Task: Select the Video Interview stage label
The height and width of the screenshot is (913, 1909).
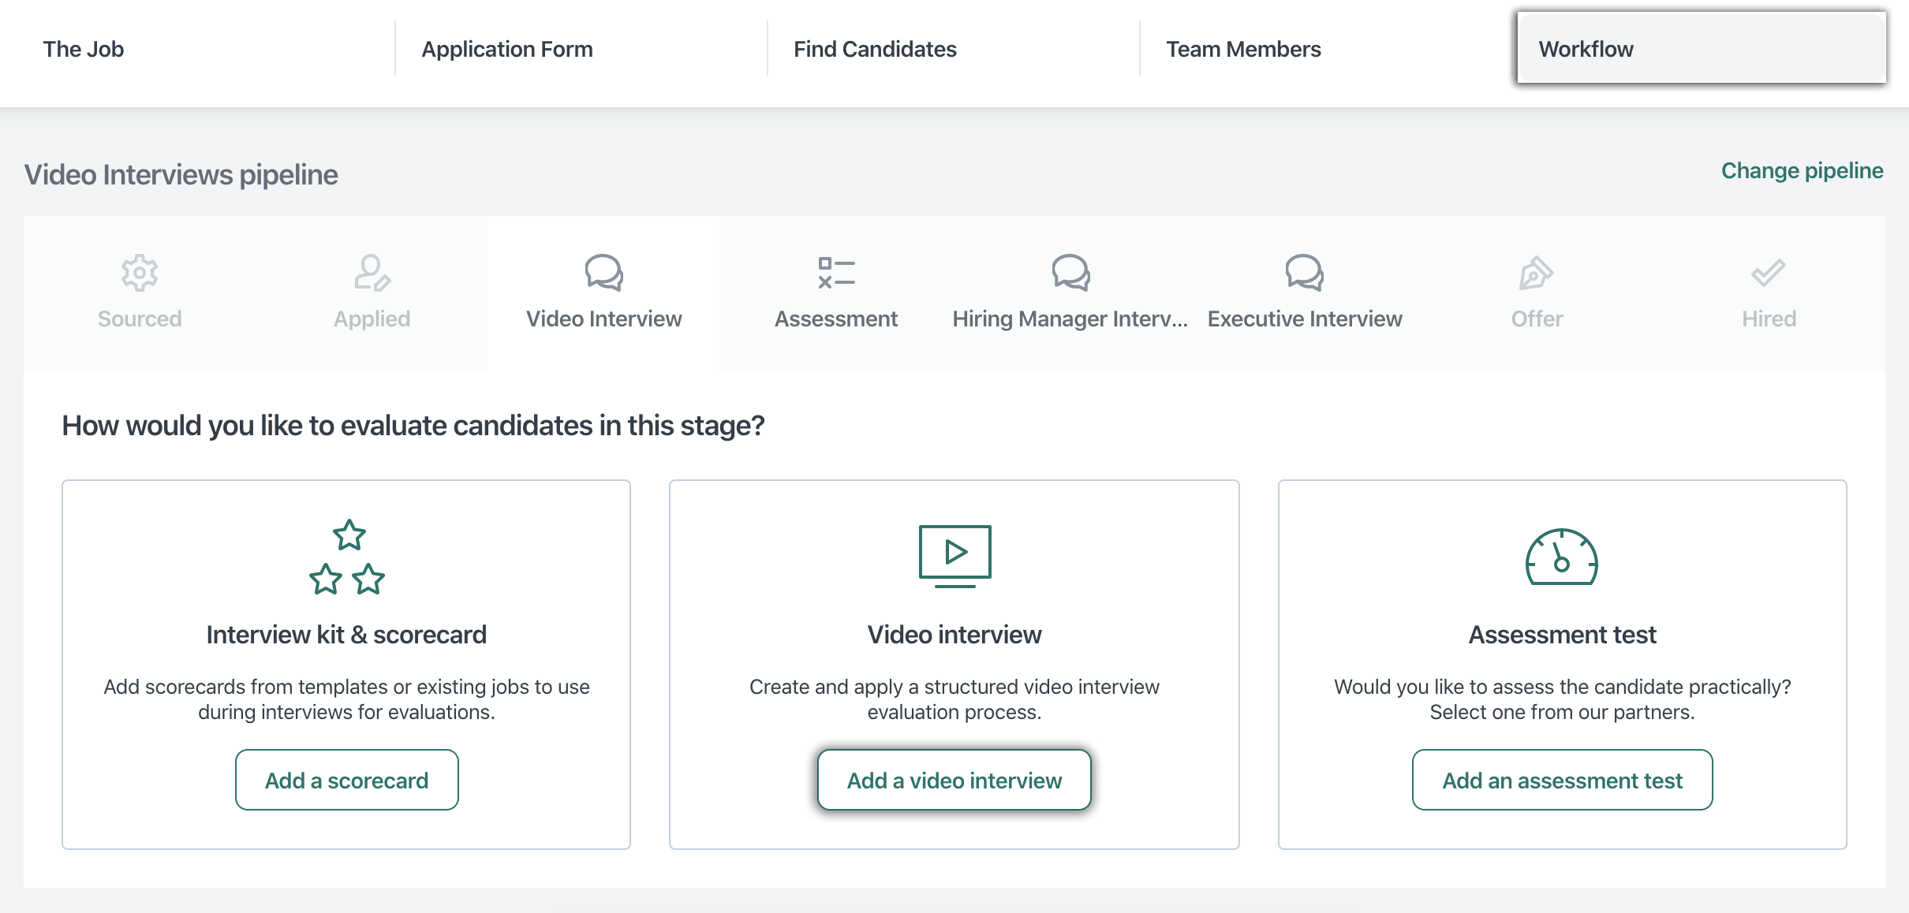Action: [604, 319]
